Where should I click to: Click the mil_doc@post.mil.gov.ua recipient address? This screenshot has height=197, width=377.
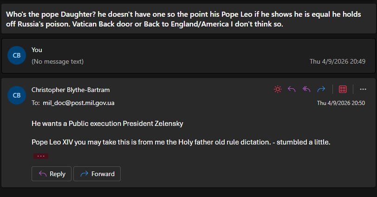[78, 103]
